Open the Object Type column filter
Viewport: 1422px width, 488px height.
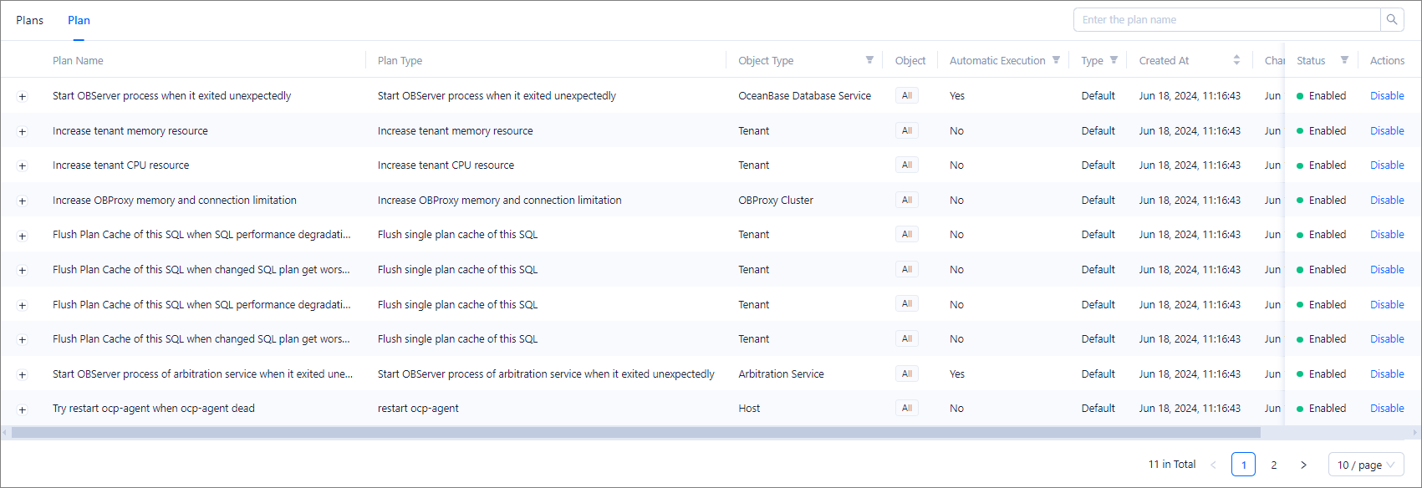(x=869, y=60)
